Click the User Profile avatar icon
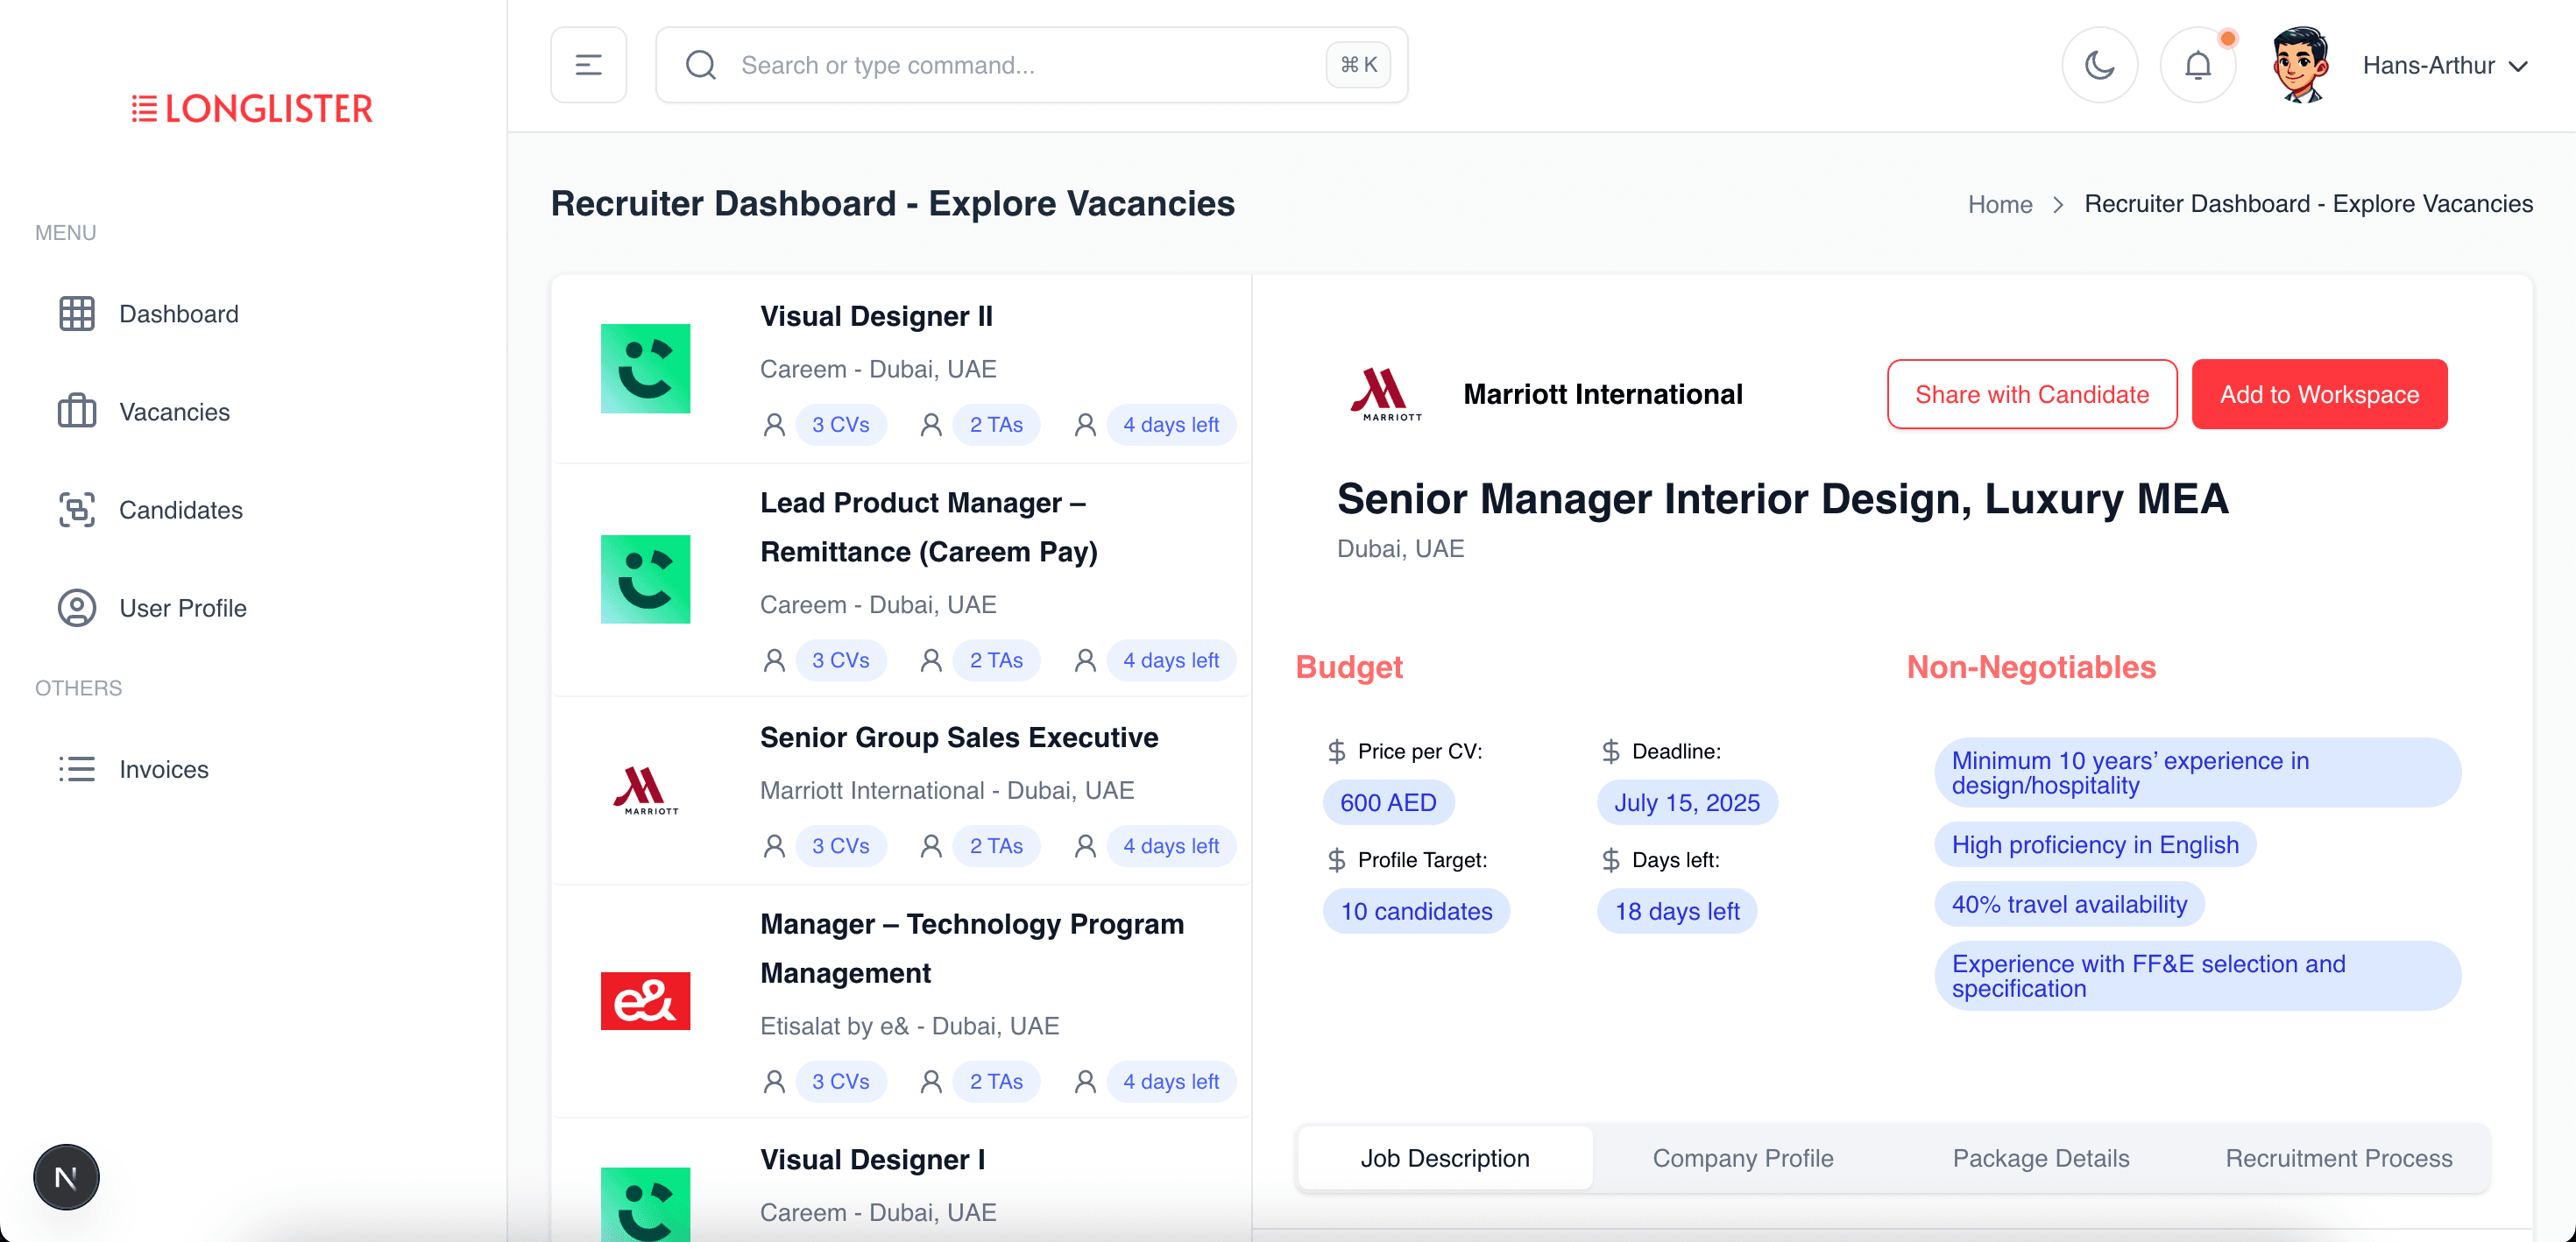 77,608
